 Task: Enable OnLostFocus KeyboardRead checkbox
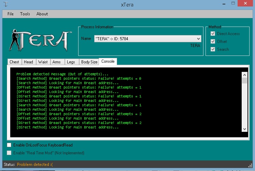pos(10,145)
